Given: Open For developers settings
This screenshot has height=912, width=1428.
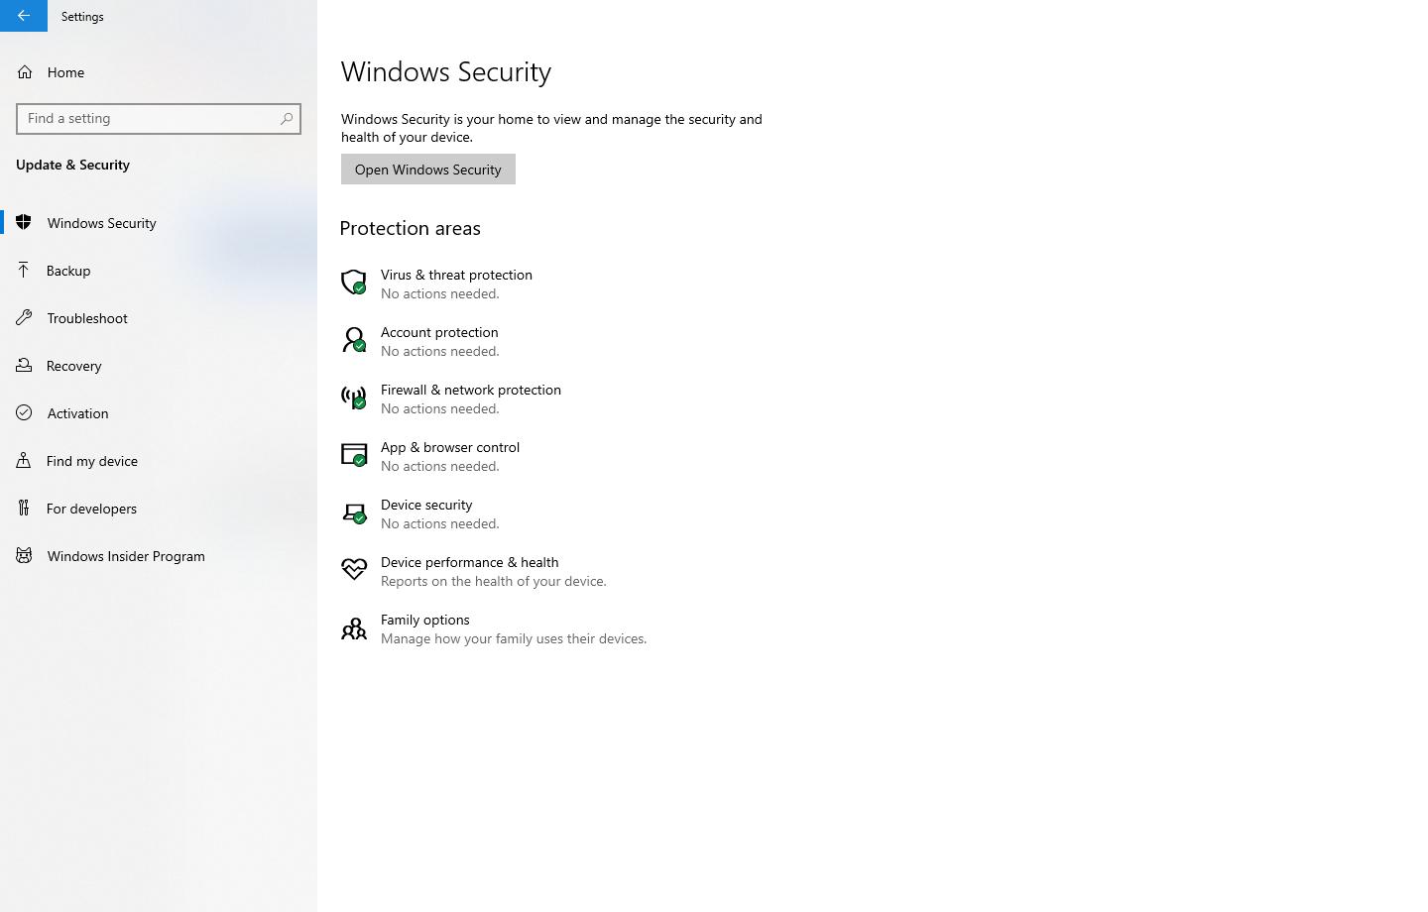Looking at the screenshot, I should (x=159, y=508).
